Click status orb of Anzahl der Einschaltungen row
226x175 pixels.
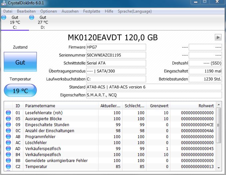[8, 131]
